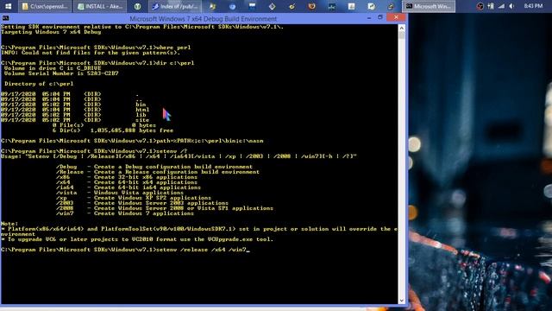Click the 'Directory of c:\perl' line
The height and width of the screenshot is (311, 552).
tap(39, 84)
